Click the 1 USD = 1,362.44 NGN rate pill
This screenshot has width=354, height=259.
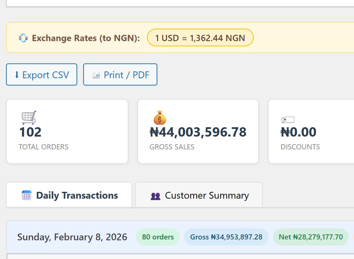tap(200, 38)
